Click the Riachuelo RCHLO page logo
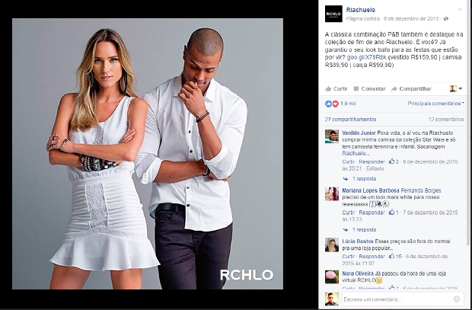Screen dimensions: 472x310 click(333, 14)
